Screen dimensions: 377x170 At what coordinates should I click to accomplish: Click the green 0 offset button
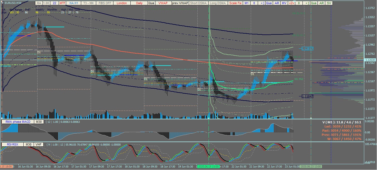[299, 3]
